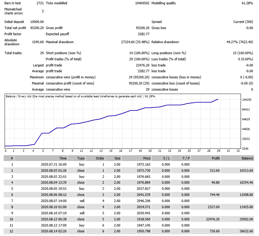Click Largest profit trade value 22476.20

[143, 65]
